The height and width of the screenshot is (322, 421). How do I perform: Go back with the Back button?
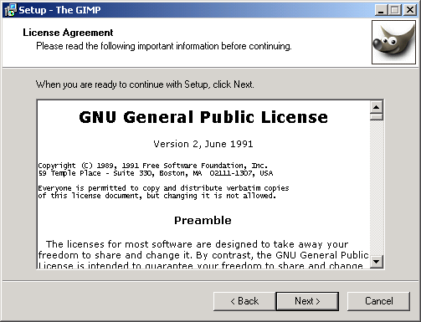(x=244, y=301)
